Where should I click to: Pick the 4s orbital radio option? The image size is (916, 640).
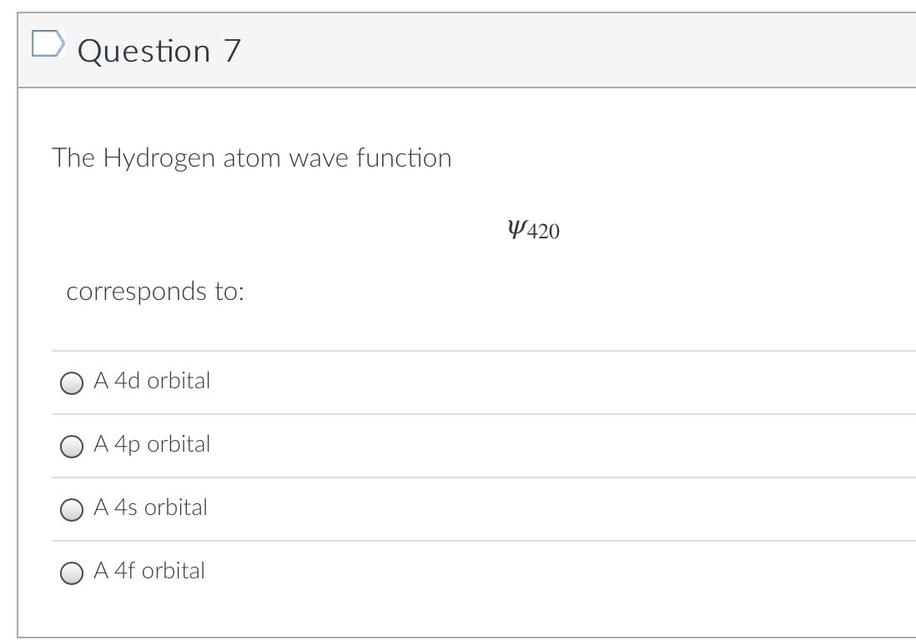72,510
